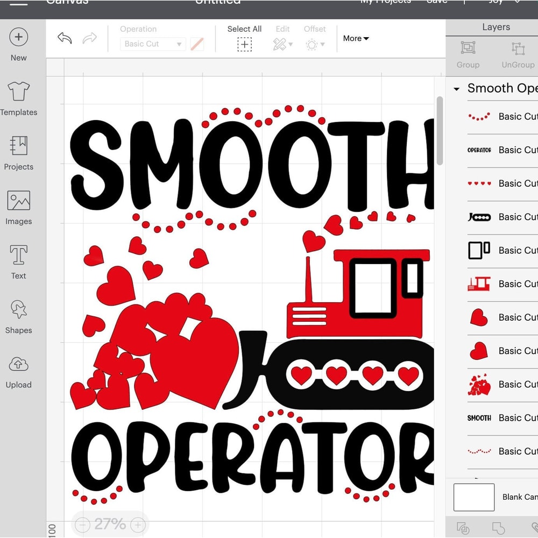Viewport: 538px width, 538px height.
Task: Open the More options dropdown
Action: [355, 38]
